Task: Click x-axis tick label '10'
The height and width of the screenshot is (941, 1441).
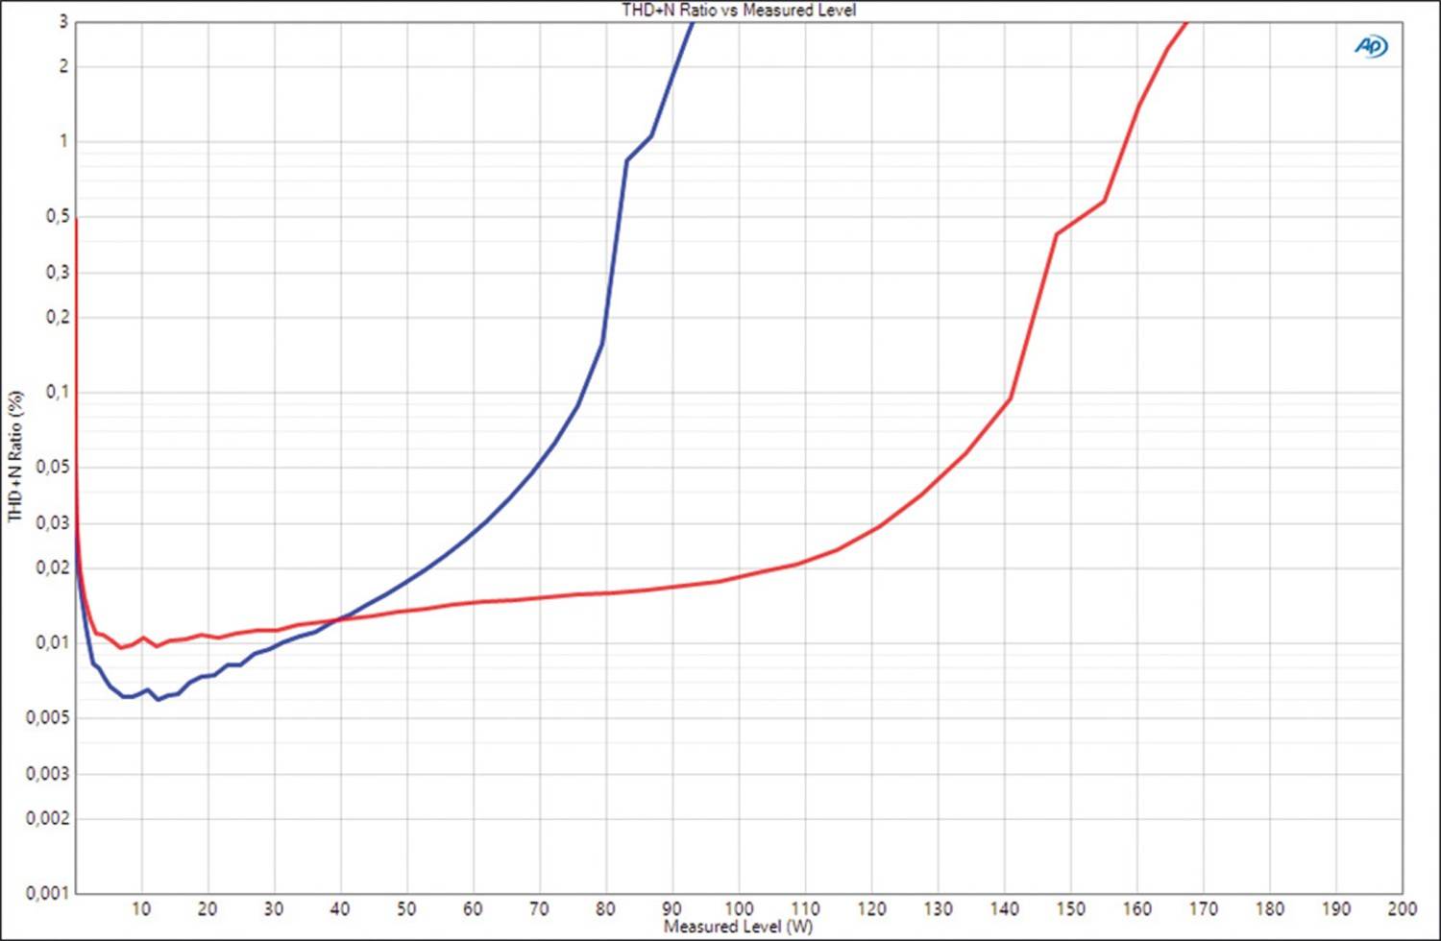Action: 141,908
